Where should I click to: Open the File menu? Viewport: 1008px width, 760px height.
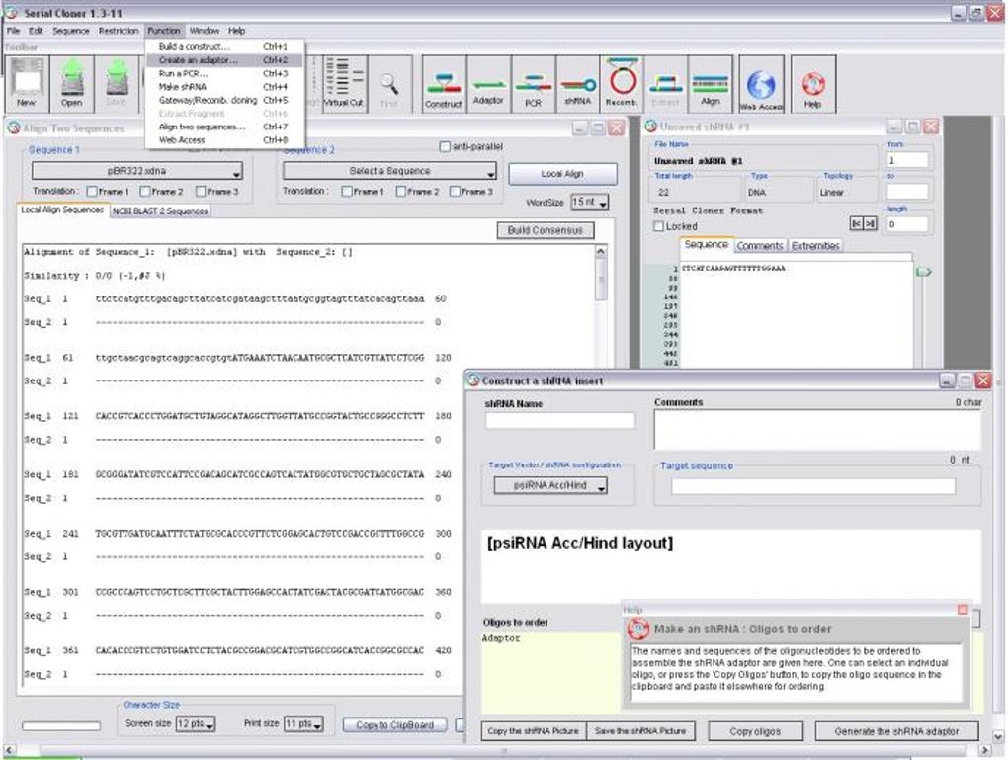coord(13,31)
